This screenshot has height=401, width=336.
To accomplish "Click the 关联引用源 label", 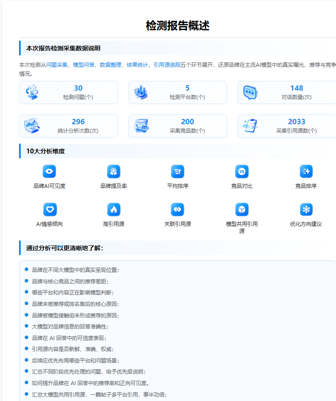I will tap(177, 224).
